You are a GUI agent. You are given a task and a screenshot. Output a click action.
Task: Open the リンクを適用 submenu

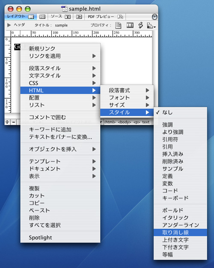click(x=60, y=56)
